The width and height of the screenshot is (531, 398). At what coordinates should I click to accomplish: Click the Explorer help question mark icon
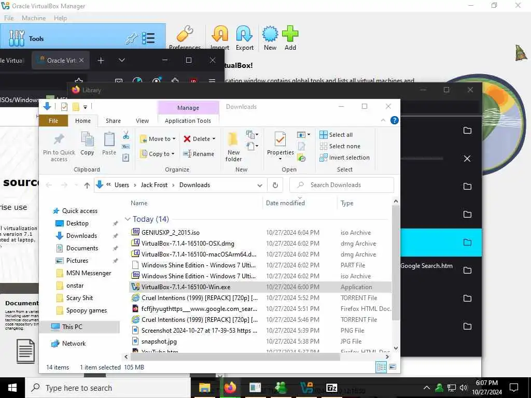coord(394,120)
